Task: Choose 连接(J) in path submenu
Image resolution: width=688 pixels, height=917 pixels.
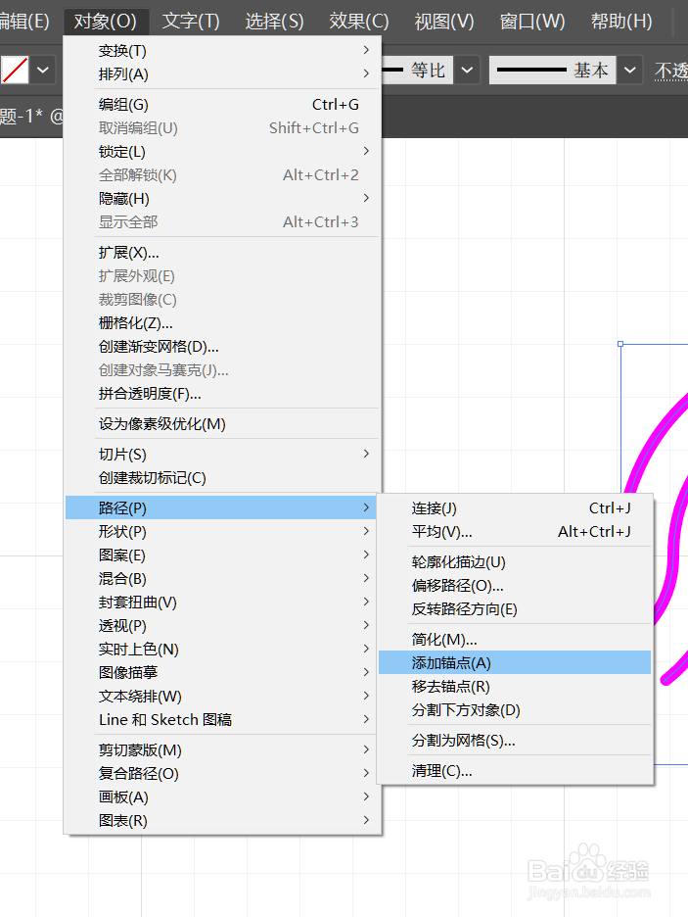Action: [515, 508]
